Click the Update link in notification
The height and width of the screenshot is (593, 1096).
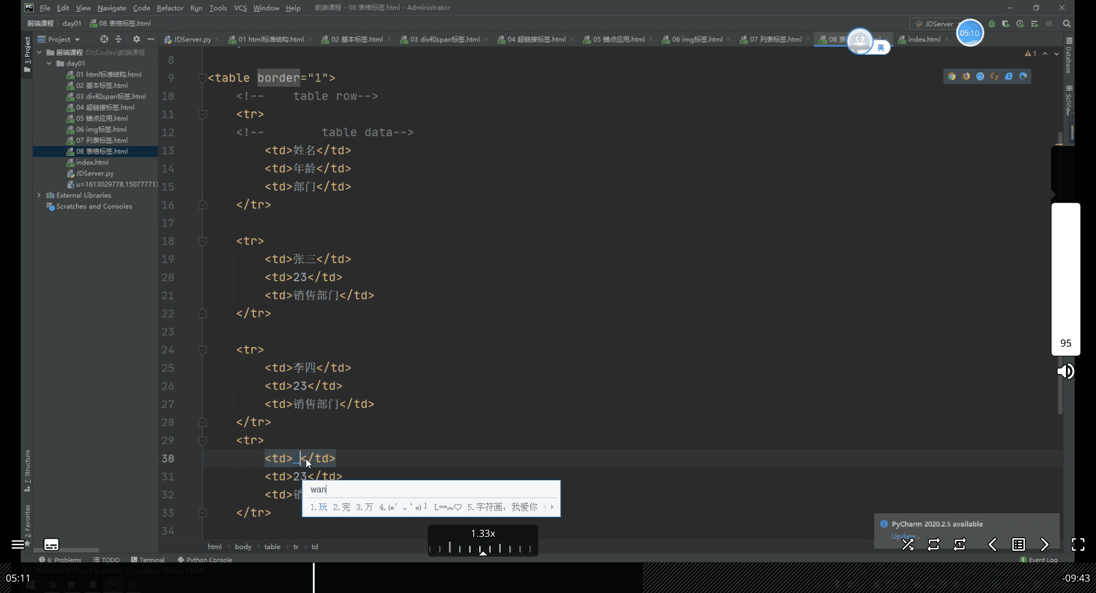904,536
